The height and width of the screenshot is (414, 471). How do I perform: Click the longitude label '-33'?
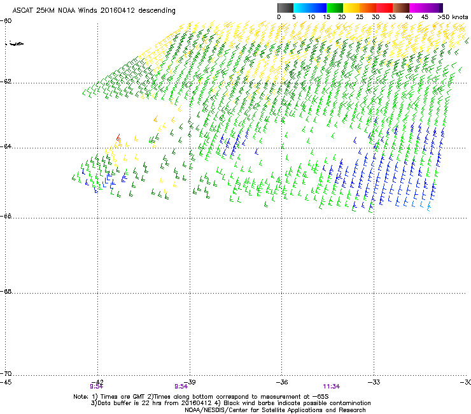tap(374, 382)
